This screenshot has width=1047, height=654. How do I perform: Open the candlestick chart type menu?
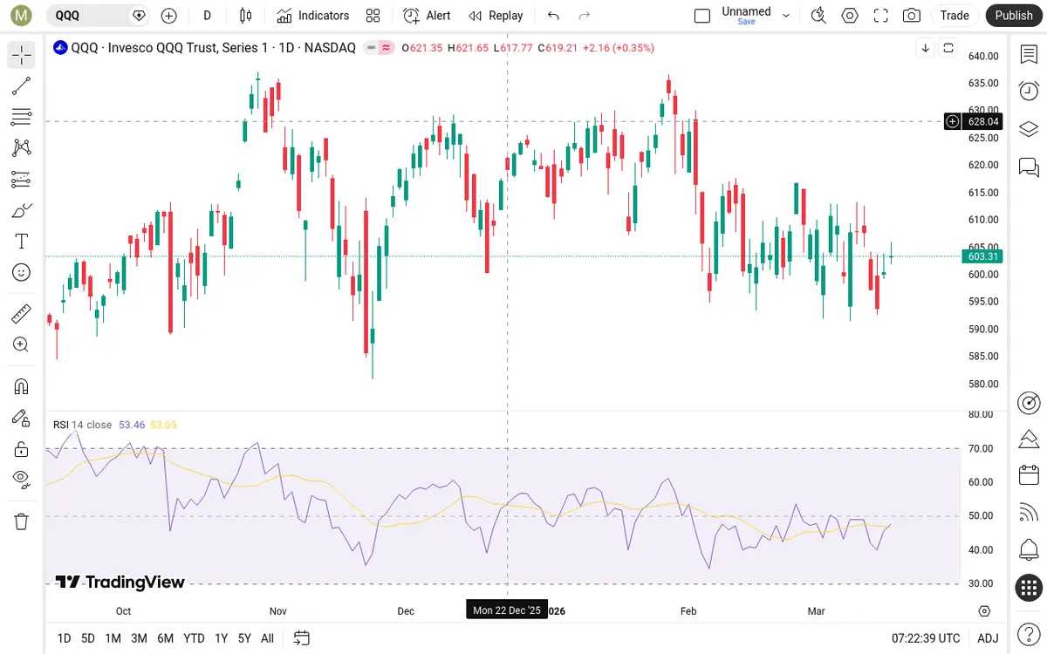[246, 15]
